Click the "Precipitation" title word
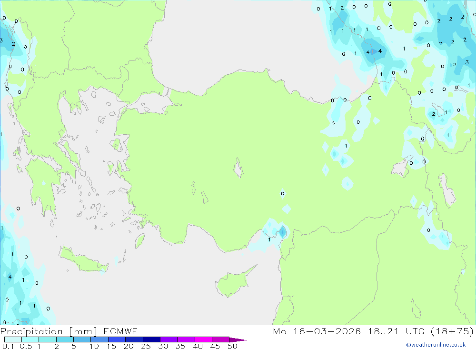The image size is (476, 349). tap(31, 331)
